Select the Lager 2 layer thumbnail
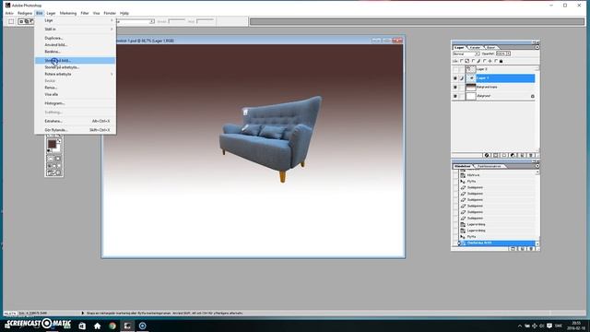This screenshot has height=332, width=590. [x=471, y=69]
